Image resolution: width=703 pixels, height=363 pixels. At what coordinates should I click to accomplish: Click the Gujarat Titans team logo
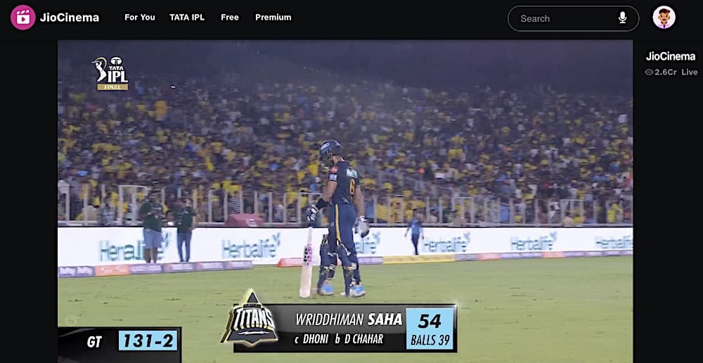[250, 319]
